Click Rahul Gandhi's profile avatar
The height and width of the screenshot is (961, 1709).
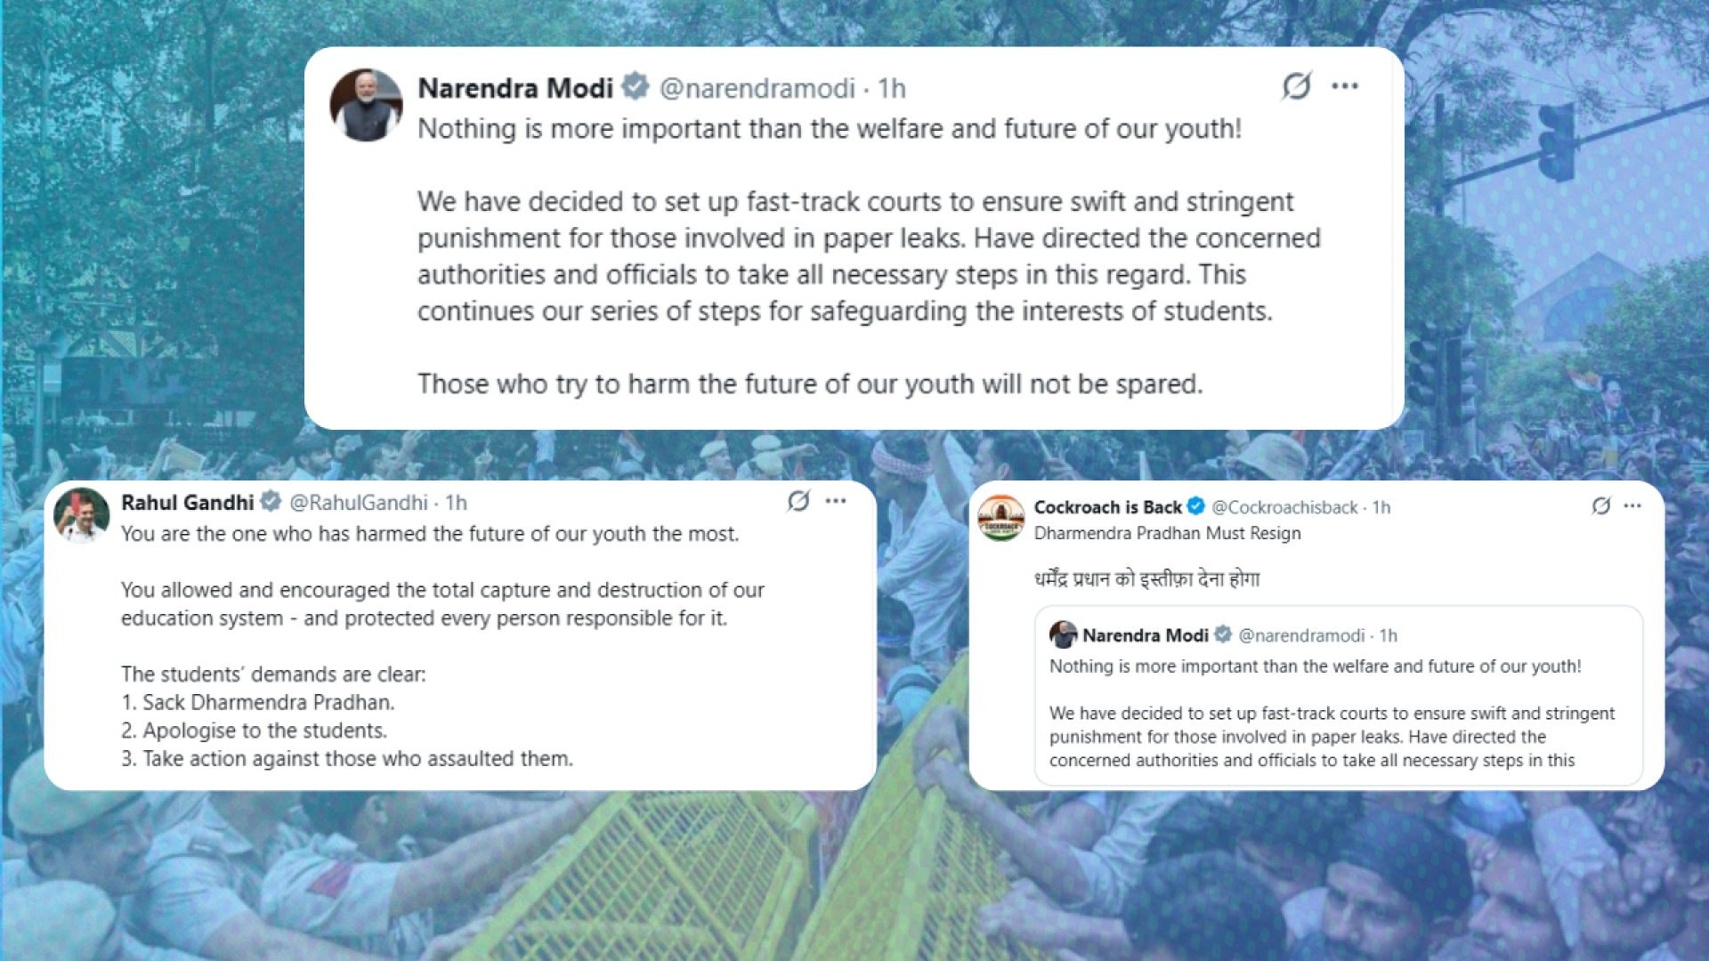pos(81,515)
